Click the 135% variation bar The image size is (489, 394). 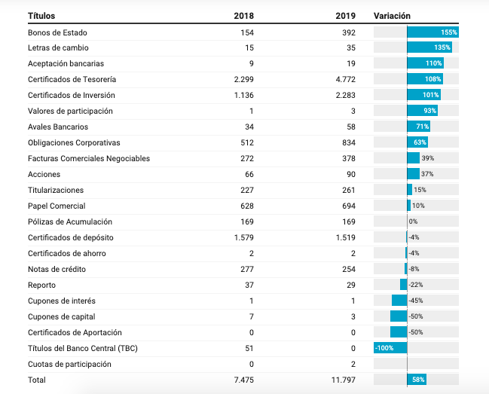click(429, 47)
